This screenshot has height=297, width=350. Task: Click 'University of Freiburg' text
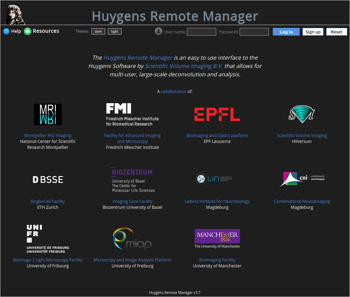pyautogui.click(x=132, y=266)
